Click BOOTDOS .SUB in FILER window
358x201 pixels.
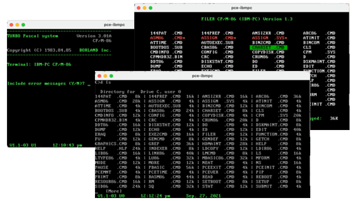coord(166,48)
